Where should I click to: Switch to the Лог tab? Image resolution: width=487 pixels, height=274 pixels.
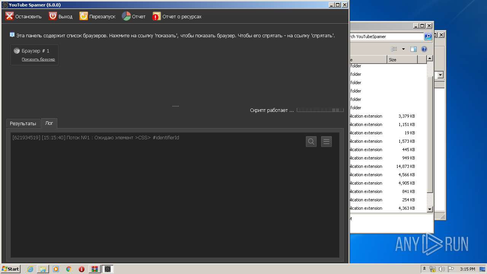coord(49,123)
